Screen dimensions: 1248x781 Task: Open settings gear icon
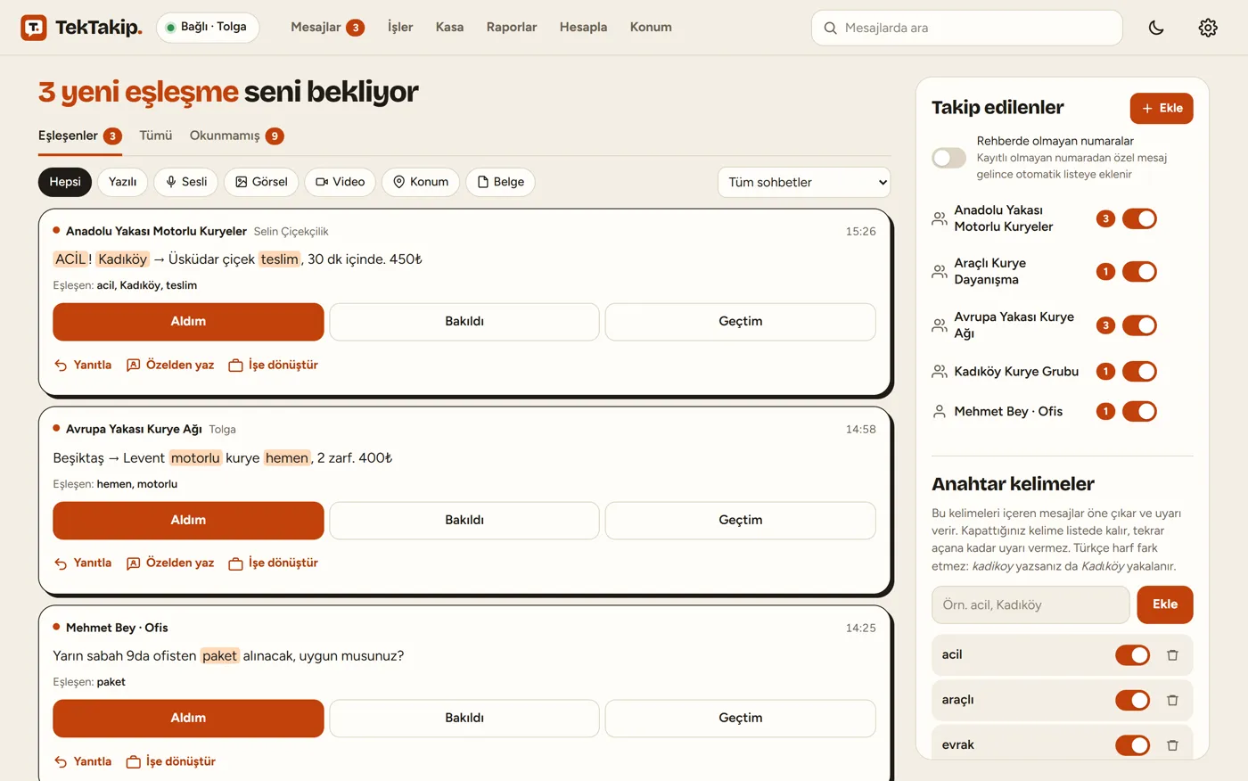coord(1208,28)
